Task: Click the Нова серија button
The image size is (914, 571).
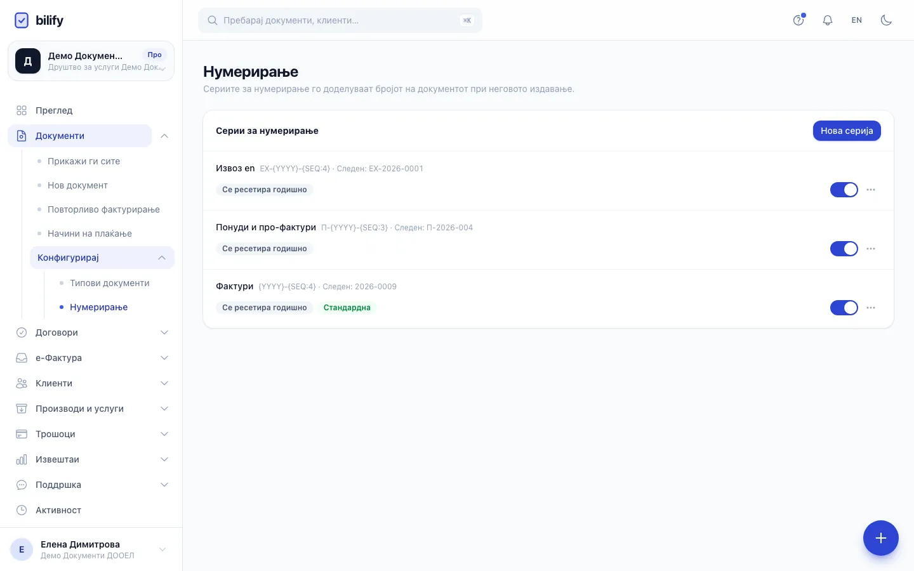Action: click(x=847, y=131)
